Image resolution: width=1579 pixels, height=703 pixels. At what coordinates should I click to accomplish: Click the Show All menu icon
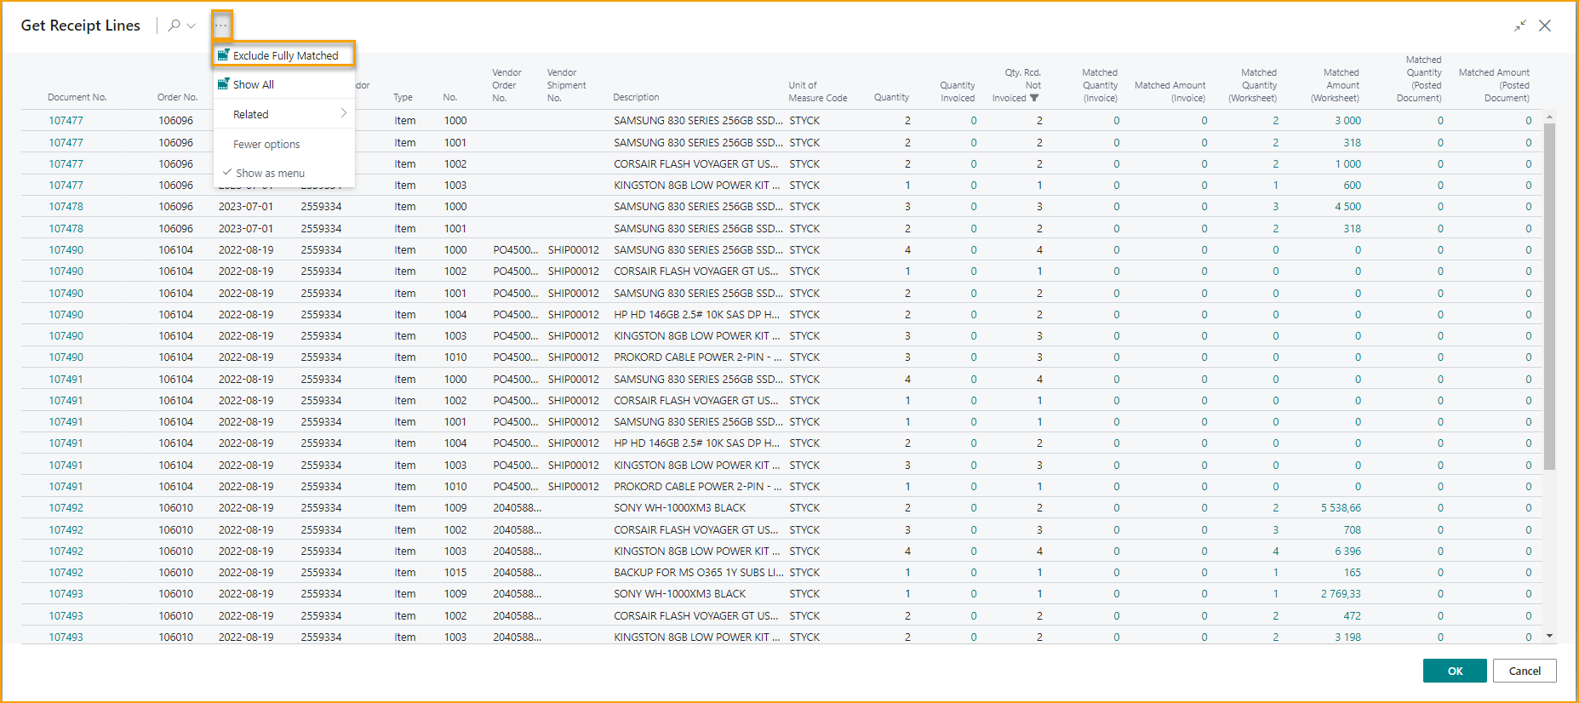click(223, 84)
